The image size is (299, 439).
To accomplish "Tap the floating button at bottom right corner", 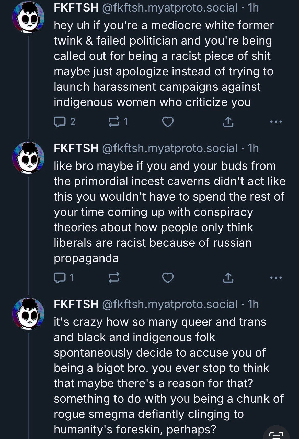I will coord(277,433).
